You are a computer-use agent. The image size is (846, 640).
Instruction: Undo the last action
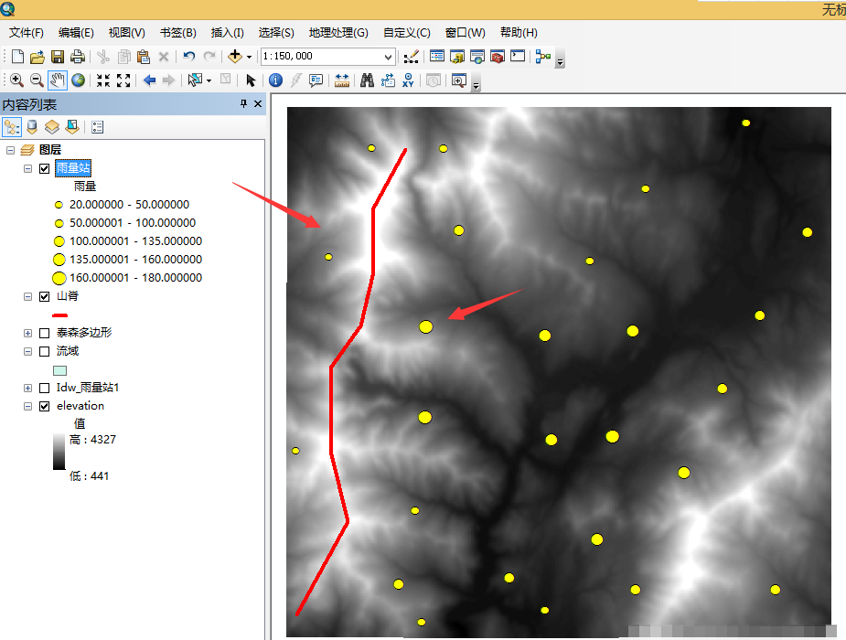click(188, 56)
